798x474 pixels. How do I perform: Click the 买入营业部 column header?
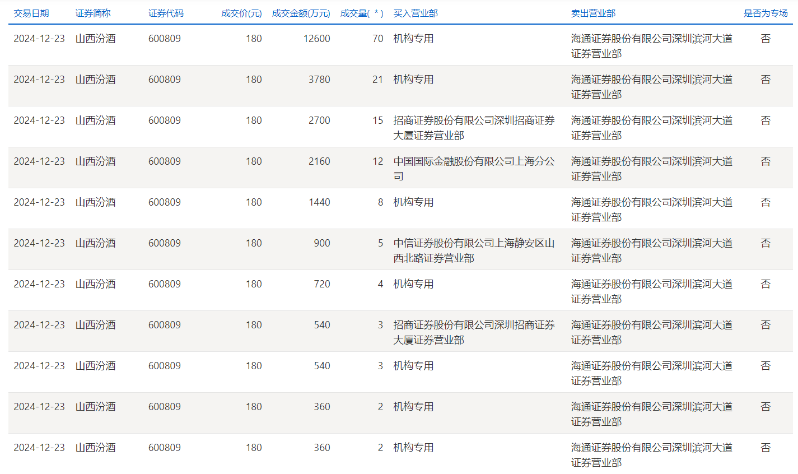pos(416,13)
